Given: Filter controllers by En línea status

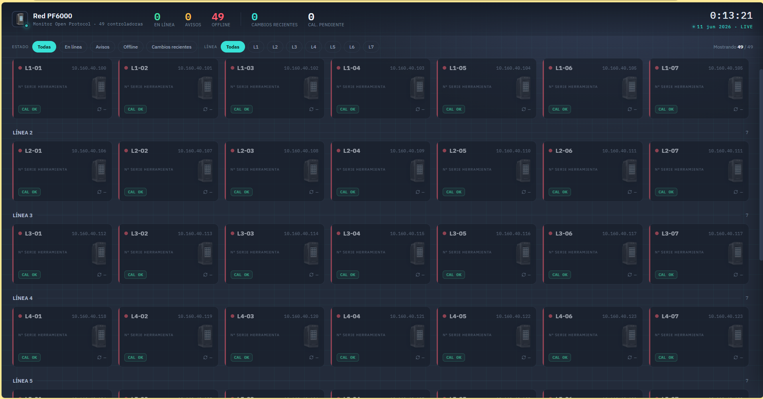Looking at the screenshot, I should pyautogui.click(x=73, y=47).
